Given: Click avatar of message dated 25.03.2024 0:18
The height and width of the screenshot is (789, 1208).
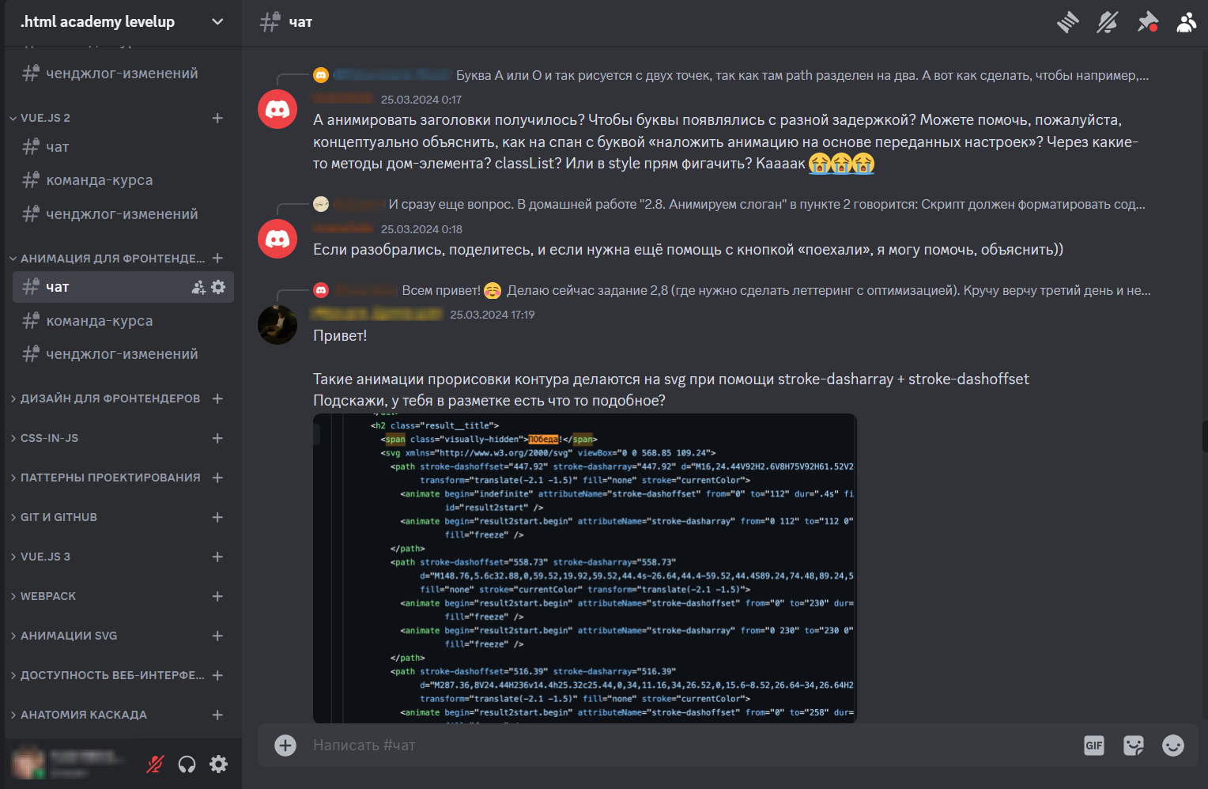Looking at the screenshot, I should point(277,239).
